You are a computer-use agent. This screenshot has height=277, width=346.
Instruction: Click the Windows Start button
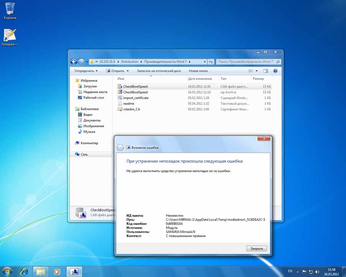click(x=7, y=271)
